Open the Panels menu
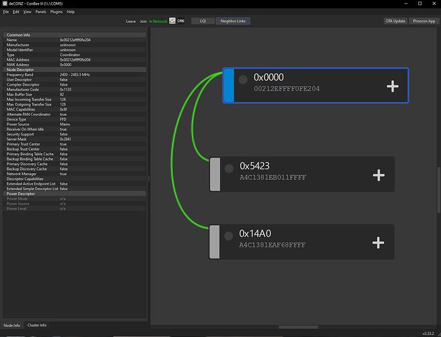This screenshot has height=337, width=441. (x=40, y=12)
